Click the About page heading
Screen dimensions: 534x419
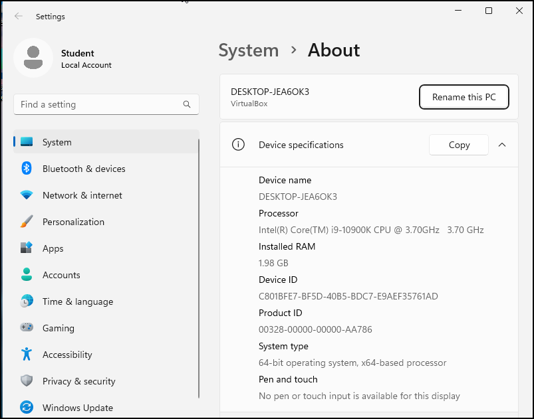pos(334,50)
